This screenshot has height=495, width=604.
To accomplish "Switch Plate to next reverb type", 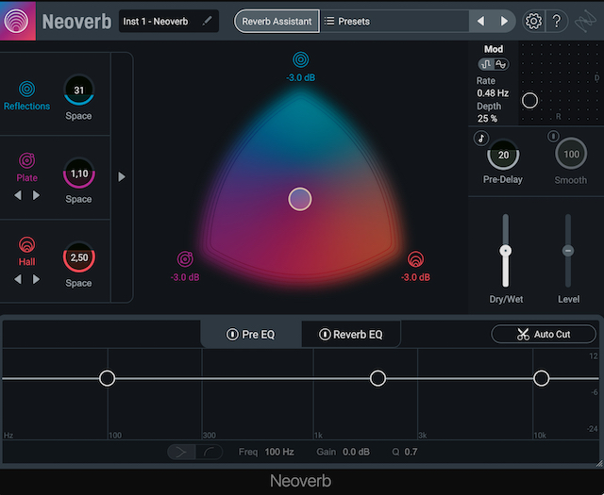I will pyautogui.click(x=36, y=195).
